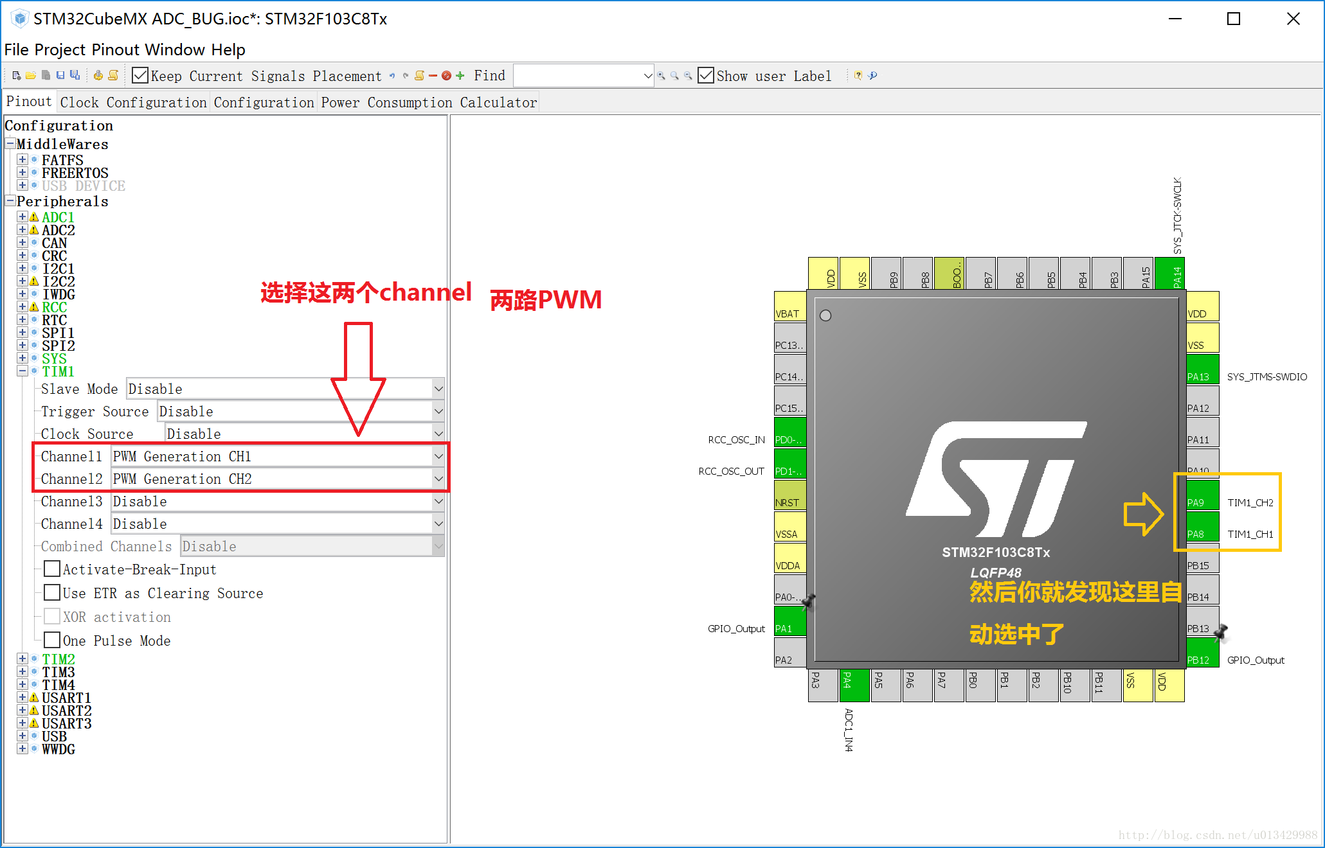Image resolution: width=1325 pixels, height=848 pixels.
Task: Click the Generate Report icon
Action: click(113, 76)
